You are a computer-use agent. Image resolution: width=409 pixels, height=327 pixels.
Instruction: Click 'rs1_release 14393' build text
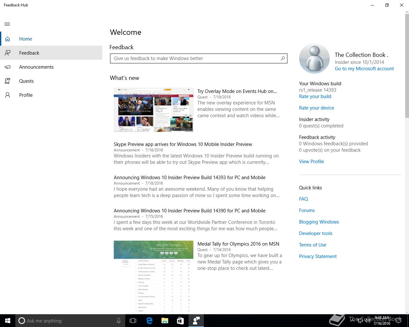click(318, 90)
